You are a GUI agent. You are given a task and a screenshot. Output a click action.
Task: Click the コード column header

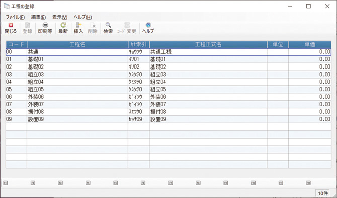pyautogui.click(x=16, y=44)
